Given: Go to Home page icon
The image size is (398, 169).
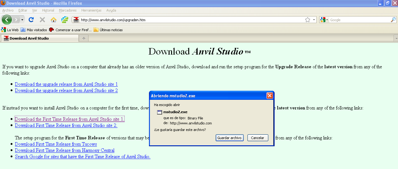Looking at the screenshot, I should (54, 20).
